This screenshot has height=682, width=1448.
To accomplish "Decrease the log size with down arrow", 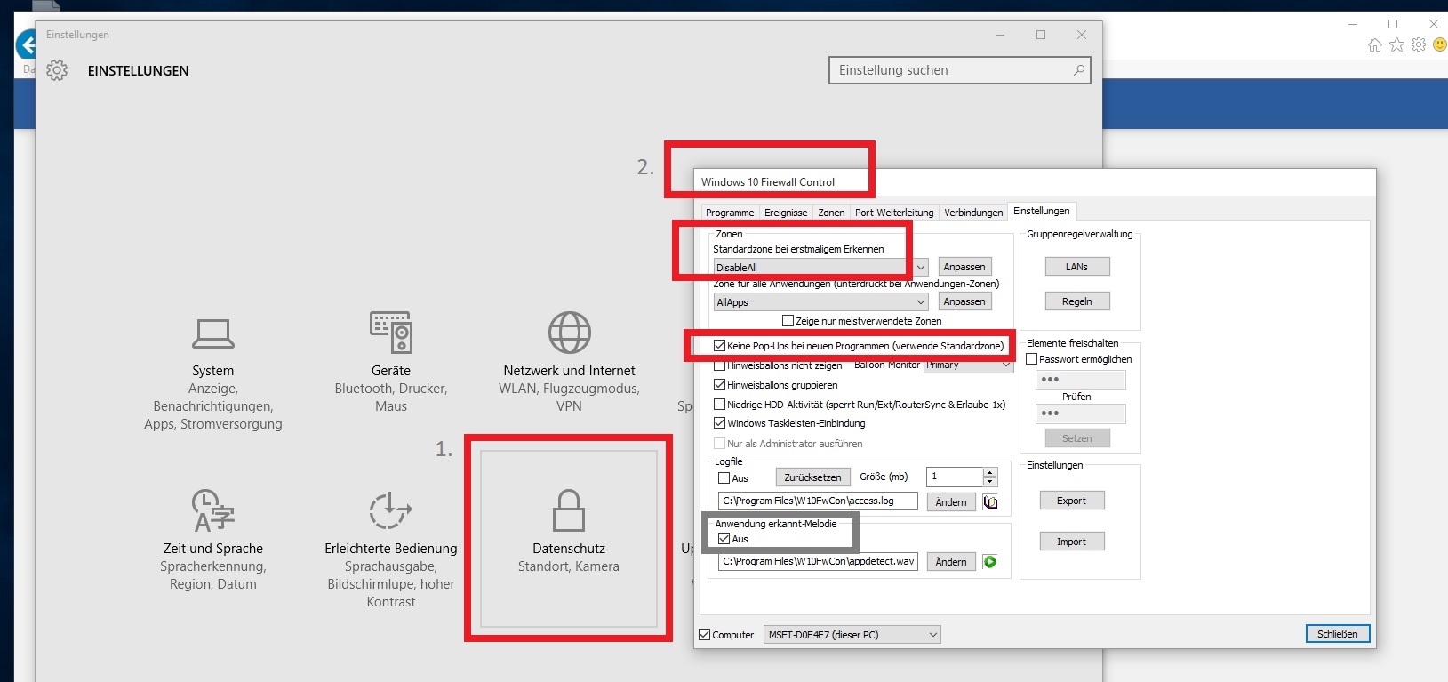I will point(990,482).
